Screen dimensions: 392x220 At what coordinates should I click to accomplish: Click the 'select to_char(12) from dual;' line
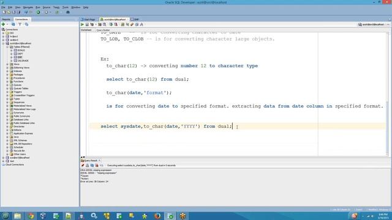148,79
